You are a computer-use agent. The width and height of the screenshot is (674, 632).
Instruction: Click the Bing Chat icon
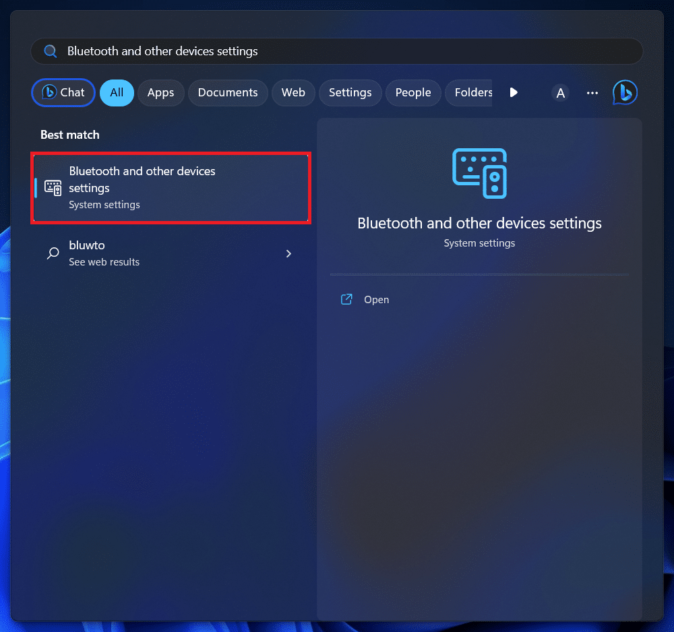(49, 92)
